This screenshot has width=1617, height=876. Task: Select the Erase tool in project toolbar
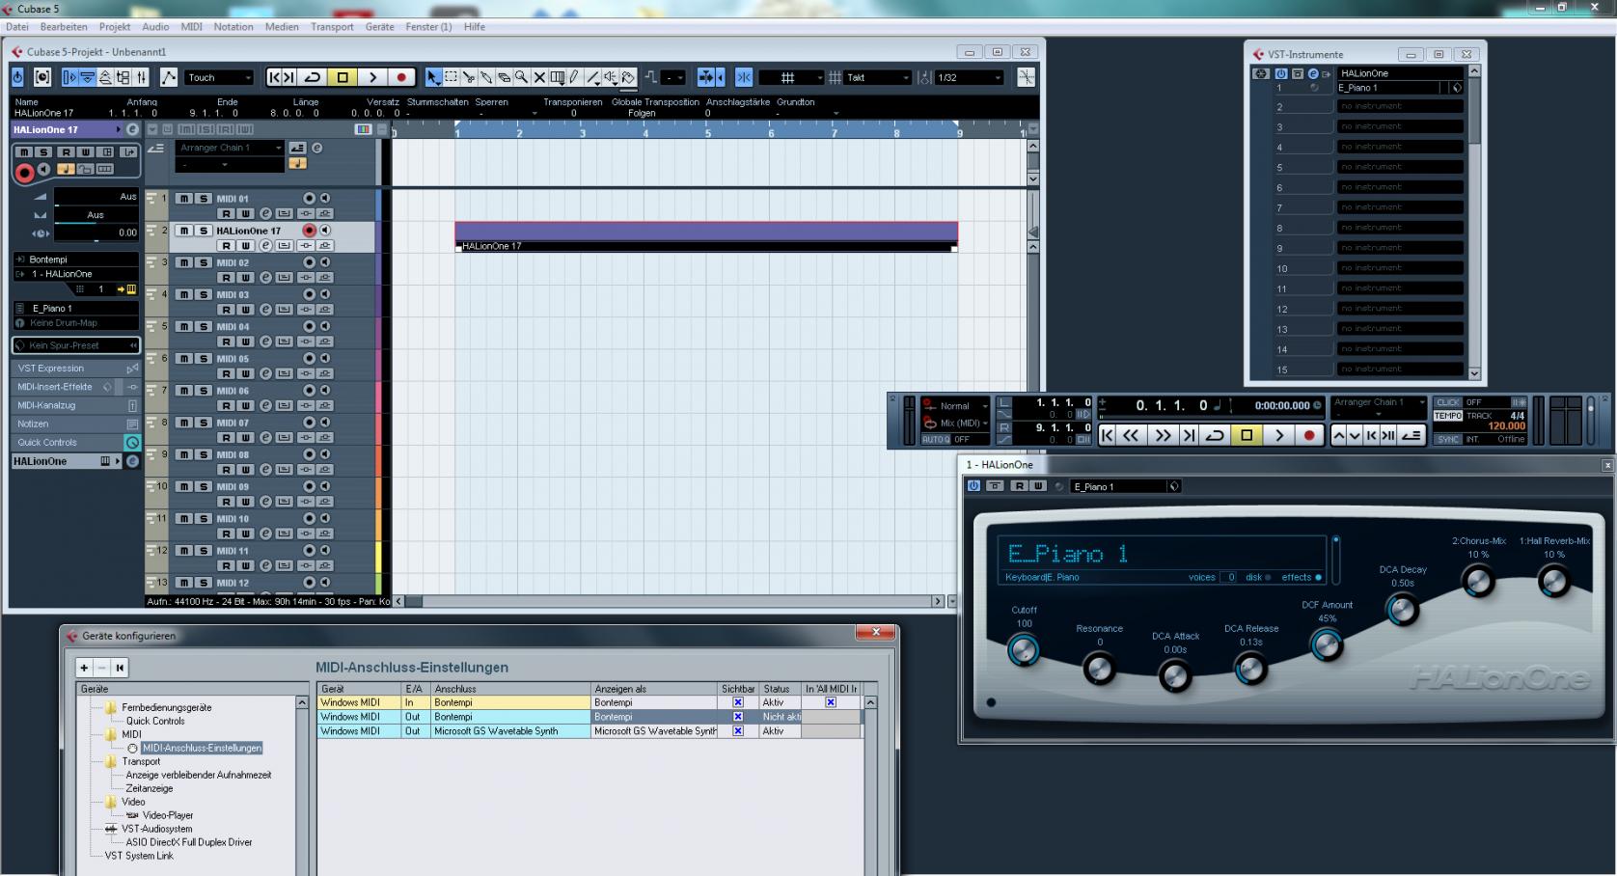tap(503, 77)
